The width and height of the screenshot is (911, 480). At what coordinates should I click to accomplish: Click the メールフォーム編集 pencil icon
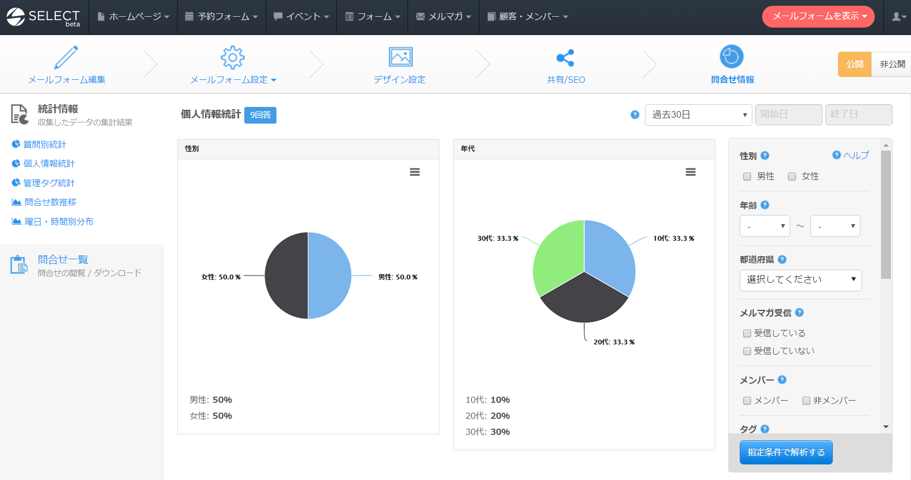tap(66, 57)
